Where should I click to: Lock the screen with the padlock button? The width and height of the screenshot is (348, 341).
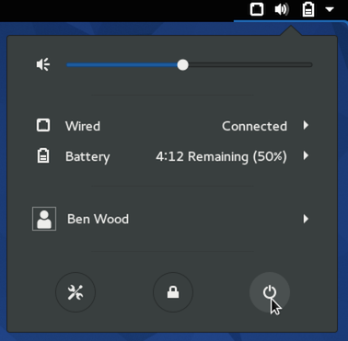click(173, 292)
